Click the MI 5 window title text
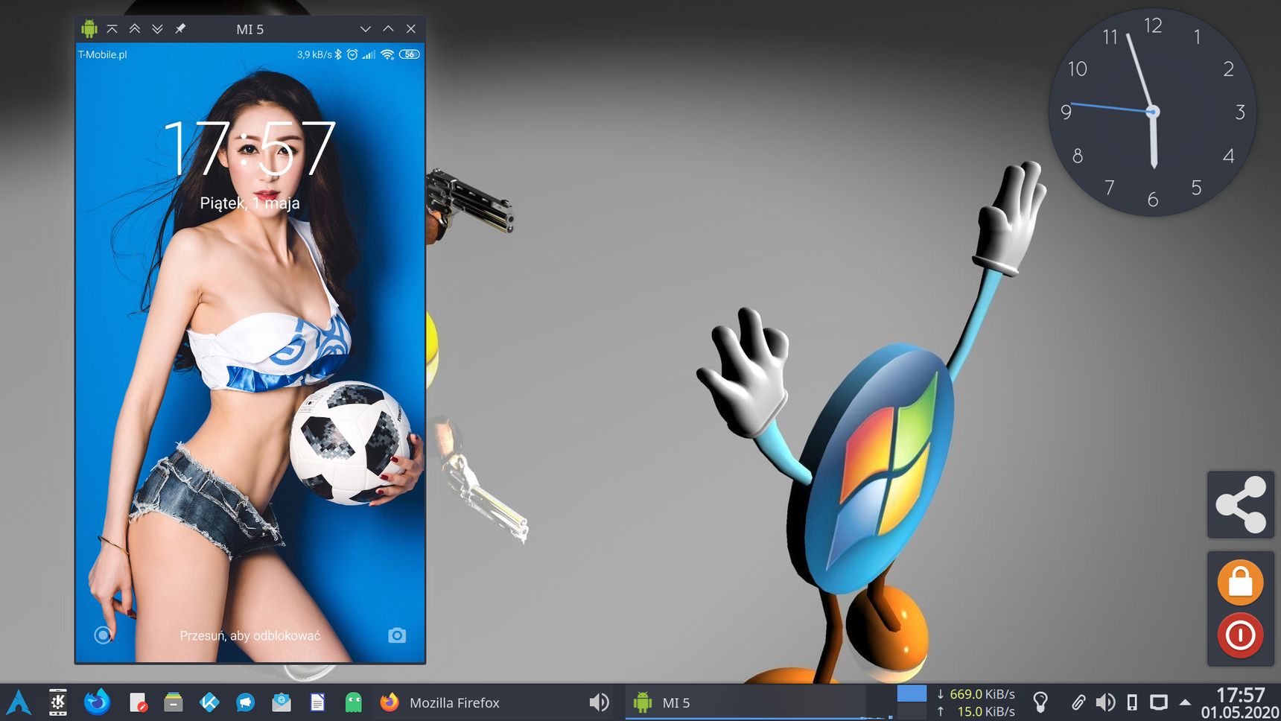The width and height of the screenshot is (1281, 721). tap(249, 29)
